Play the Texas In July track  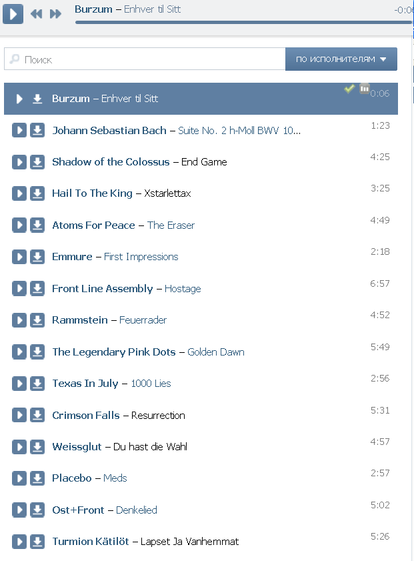(x=19, y=384)
